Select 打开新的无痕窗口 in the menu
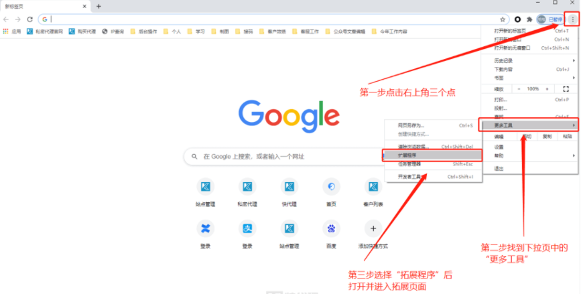The height and width of the screenshot is (294, 583). [530, 48]
